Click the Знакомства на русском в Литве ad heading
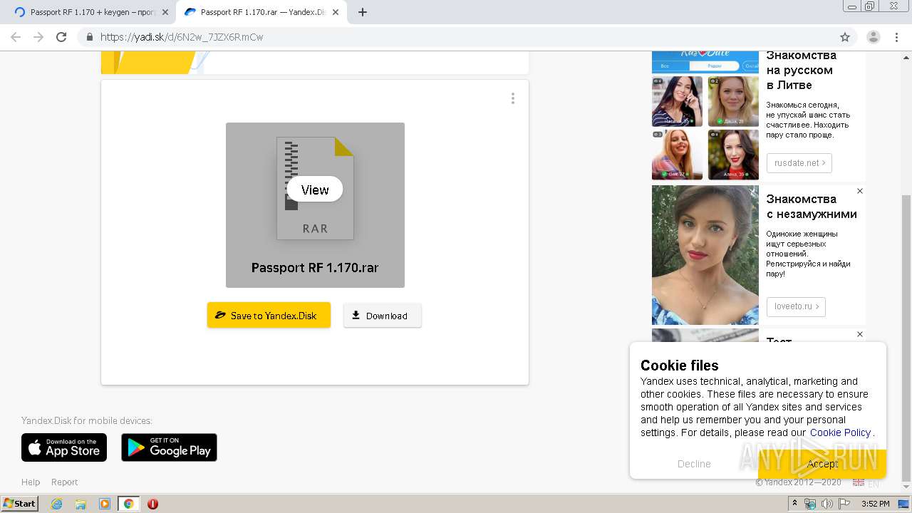 click(x=801, y=70)
